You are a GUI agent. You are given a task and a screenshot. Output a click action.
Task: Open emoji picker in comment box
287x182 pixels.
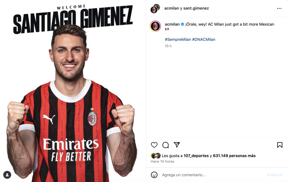click(x=154, y=175)
